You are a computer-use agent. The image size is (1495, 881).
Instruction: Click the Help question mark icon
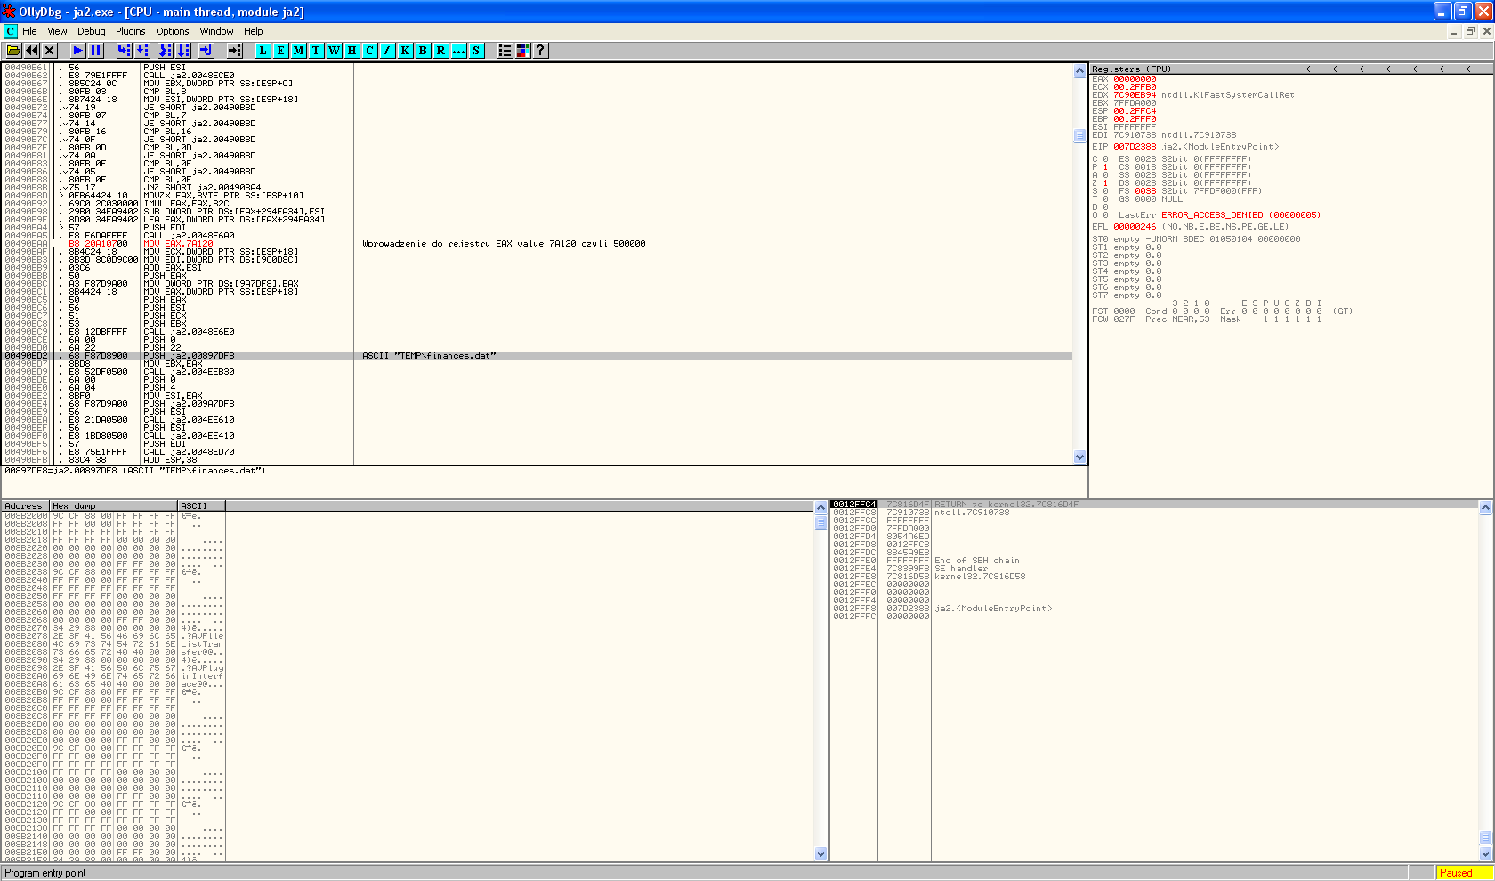point(540,51)
